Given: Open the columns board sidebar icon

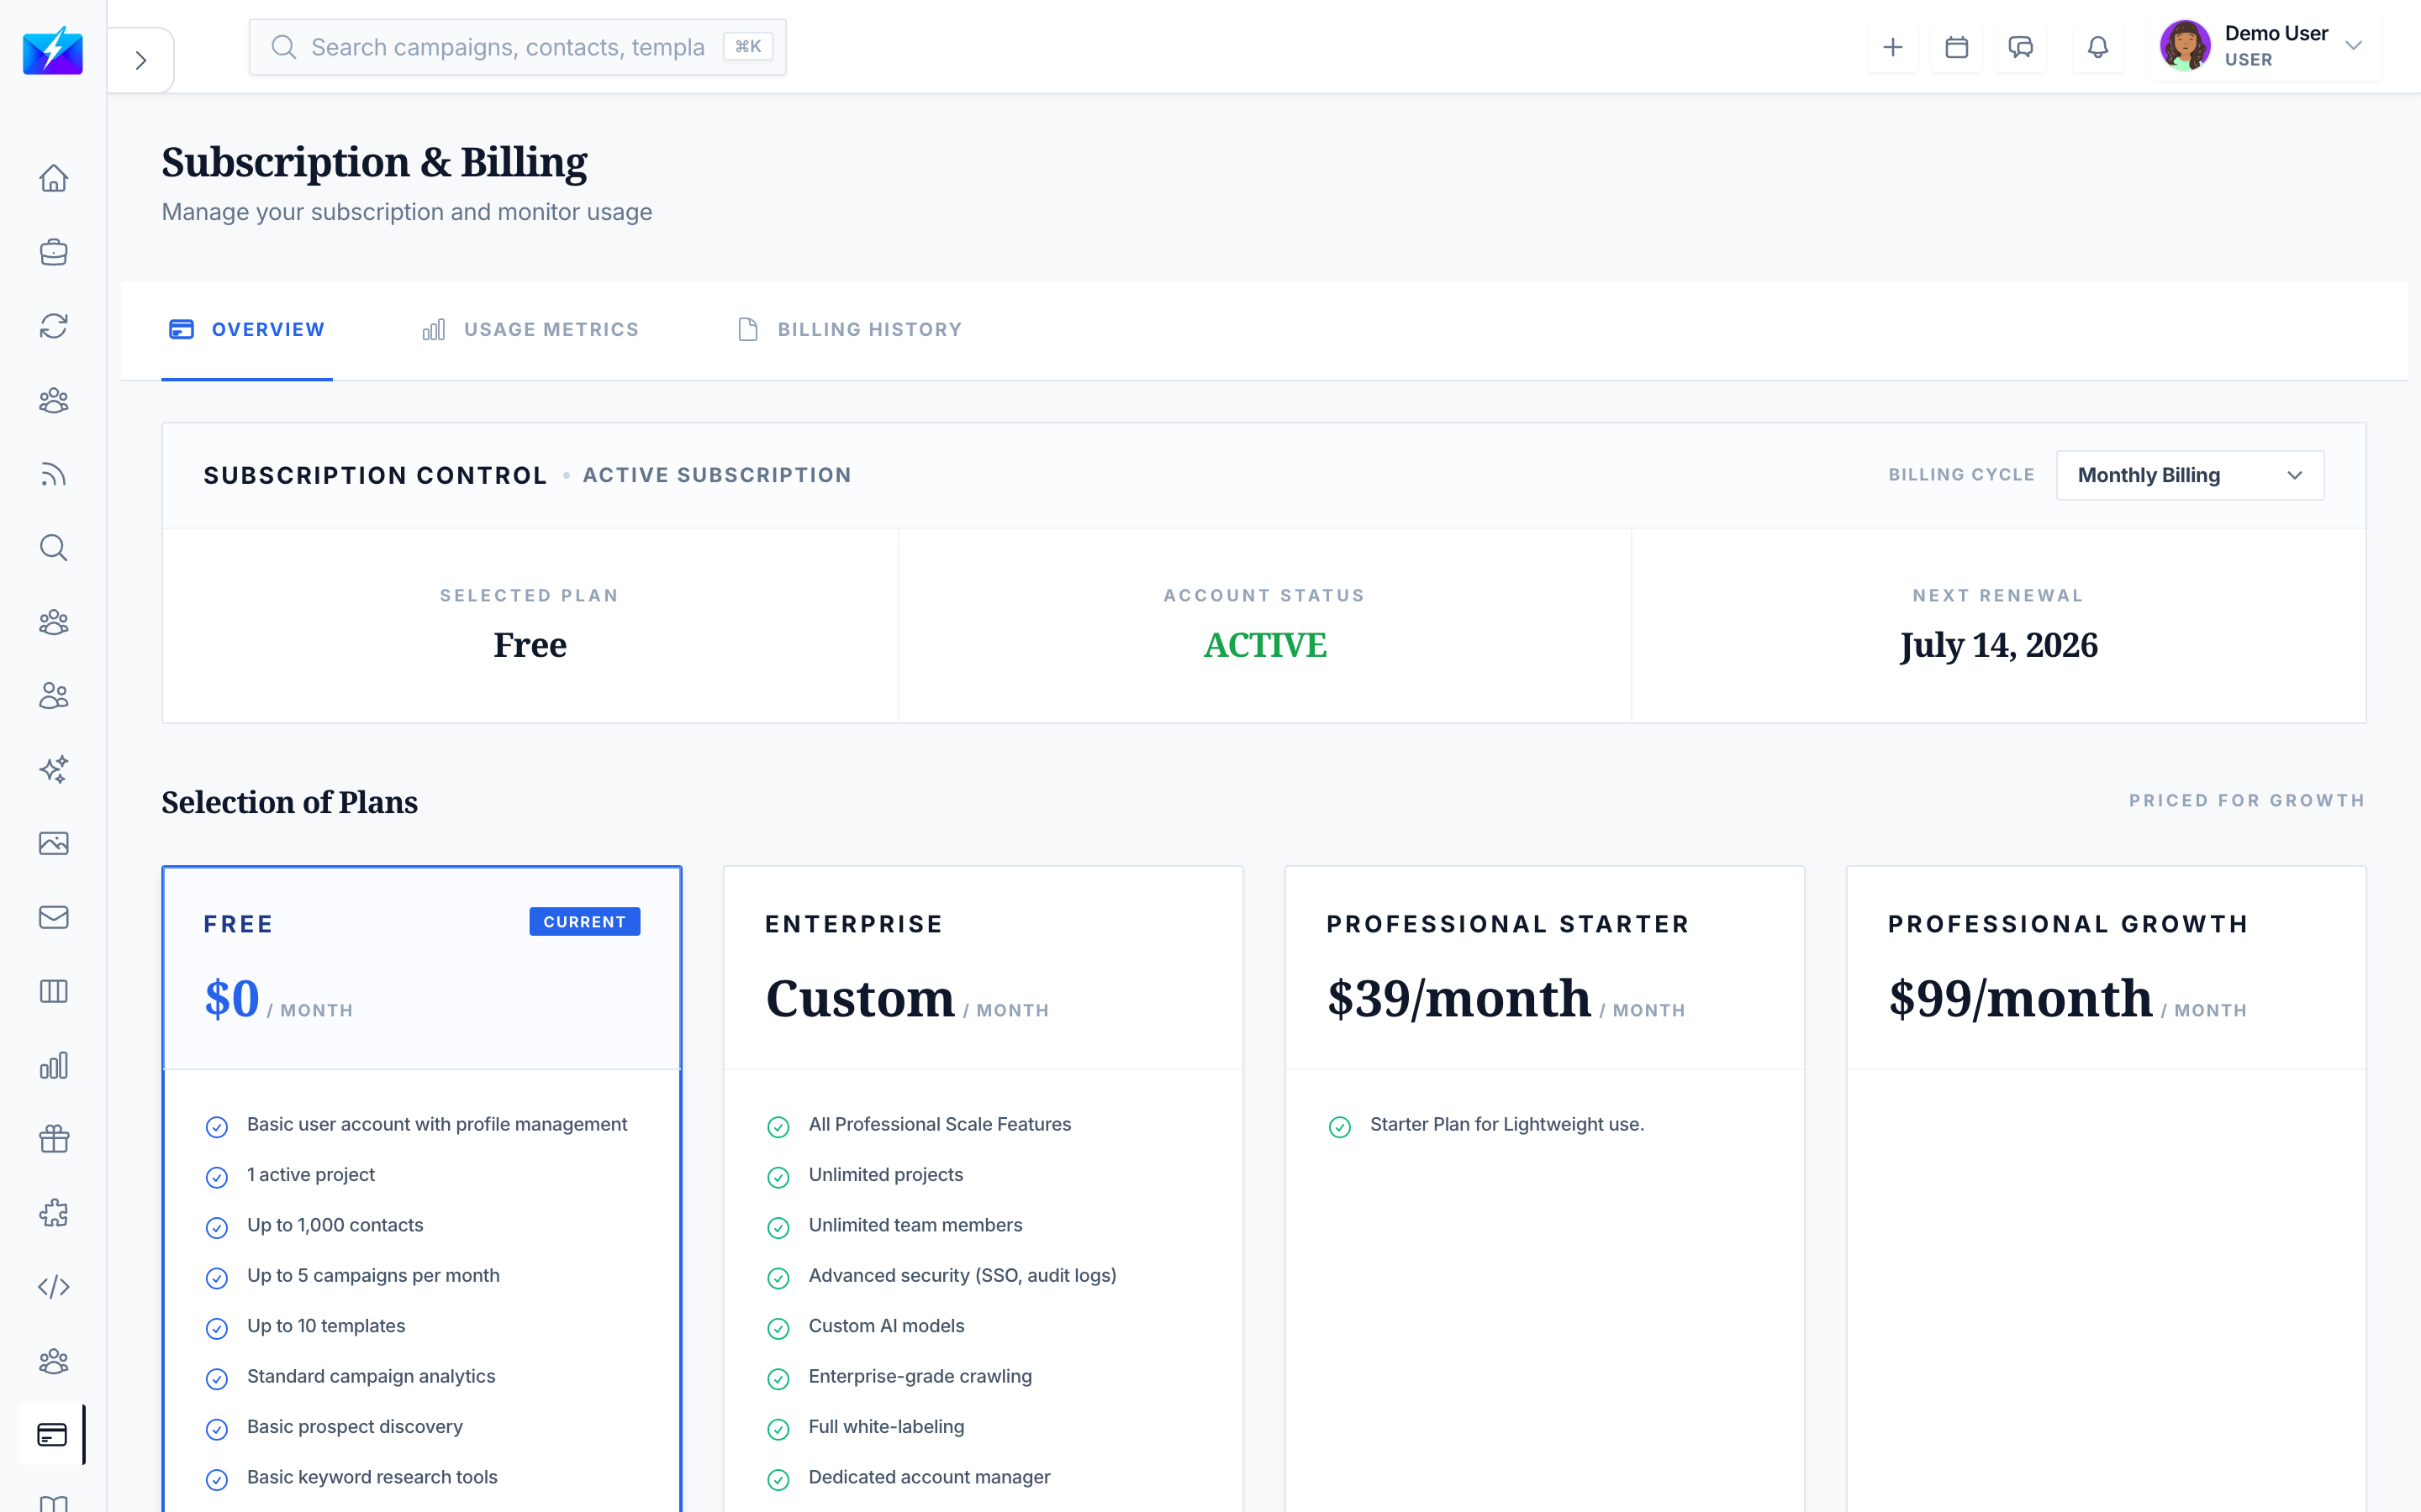Looking at the screenshot, I should coord(54,991).
